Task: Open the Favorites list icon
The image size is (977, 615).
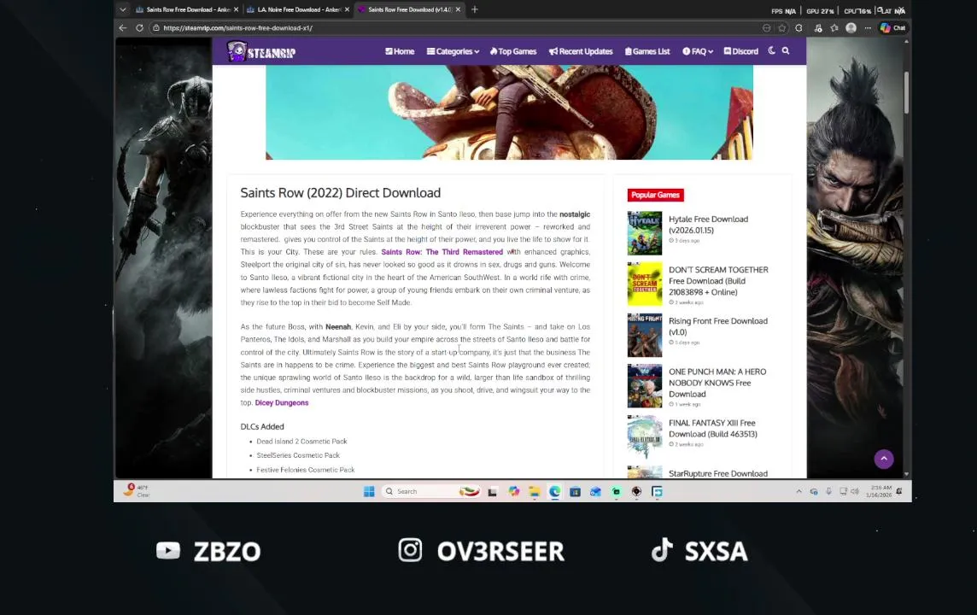Action: pyautogui.click(x=834, y=28)
